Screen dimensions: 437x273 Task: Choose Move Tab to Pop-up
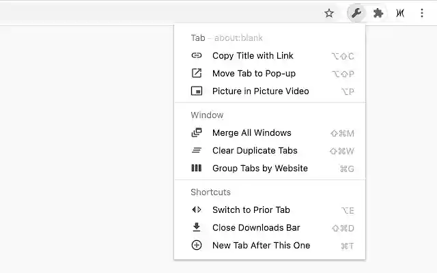pyautogui.click(x=254, y=74)
